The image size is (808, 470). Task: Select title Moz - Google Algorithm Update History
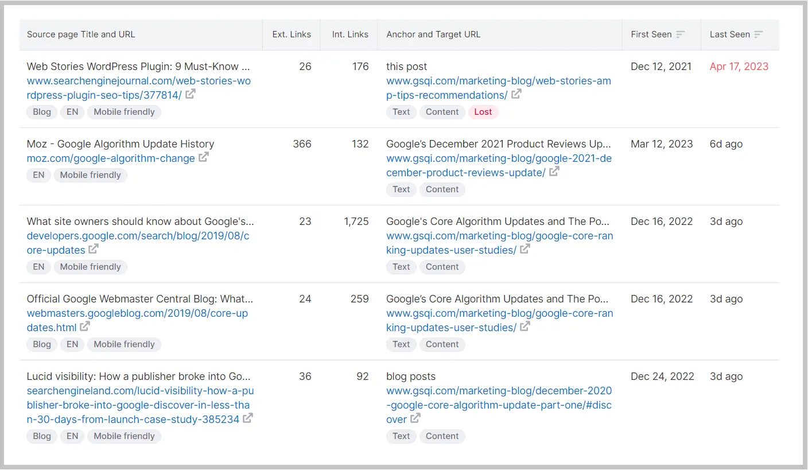click(x=121, y=144)
